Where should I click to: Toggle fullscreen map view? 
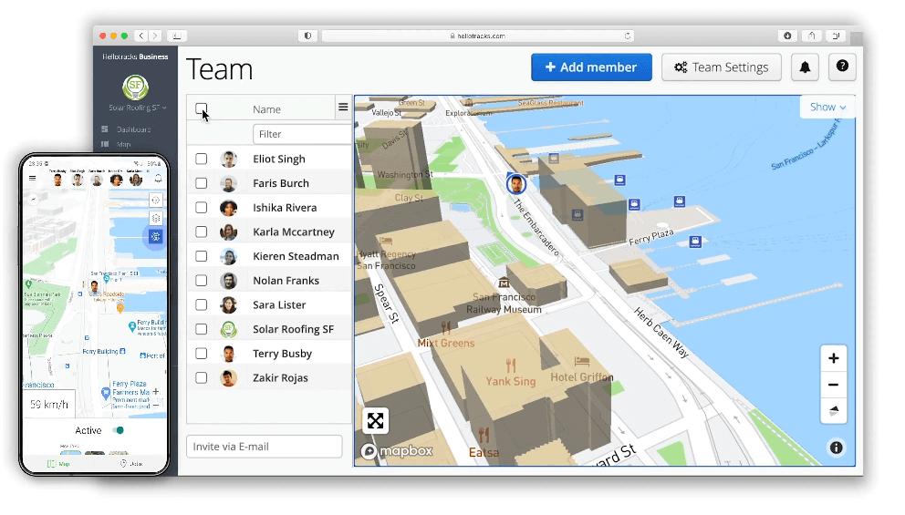coord(375,420)
